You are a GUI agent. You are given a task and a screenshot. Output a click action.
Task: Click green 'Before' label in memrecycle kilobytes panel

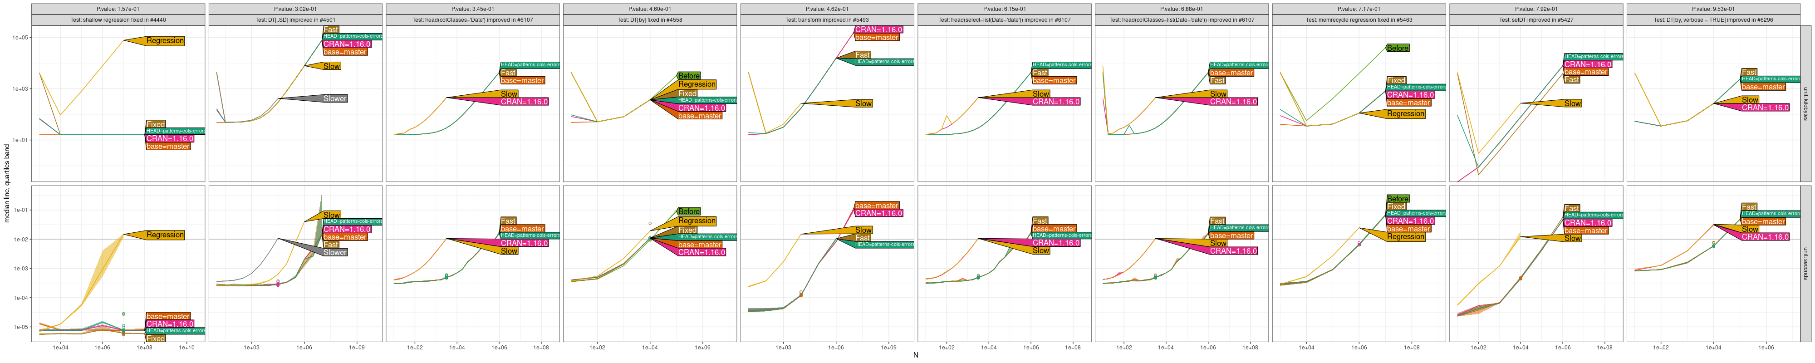1398,48
